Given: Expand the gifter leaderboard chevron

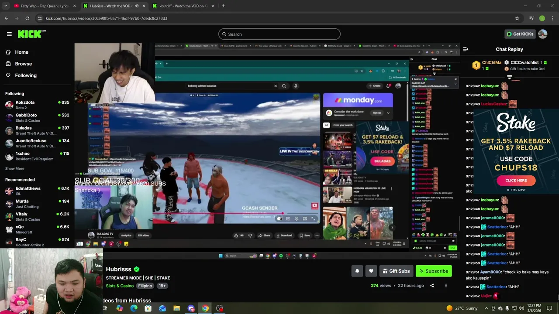Looking at the screenshot, I should (509, 77).
